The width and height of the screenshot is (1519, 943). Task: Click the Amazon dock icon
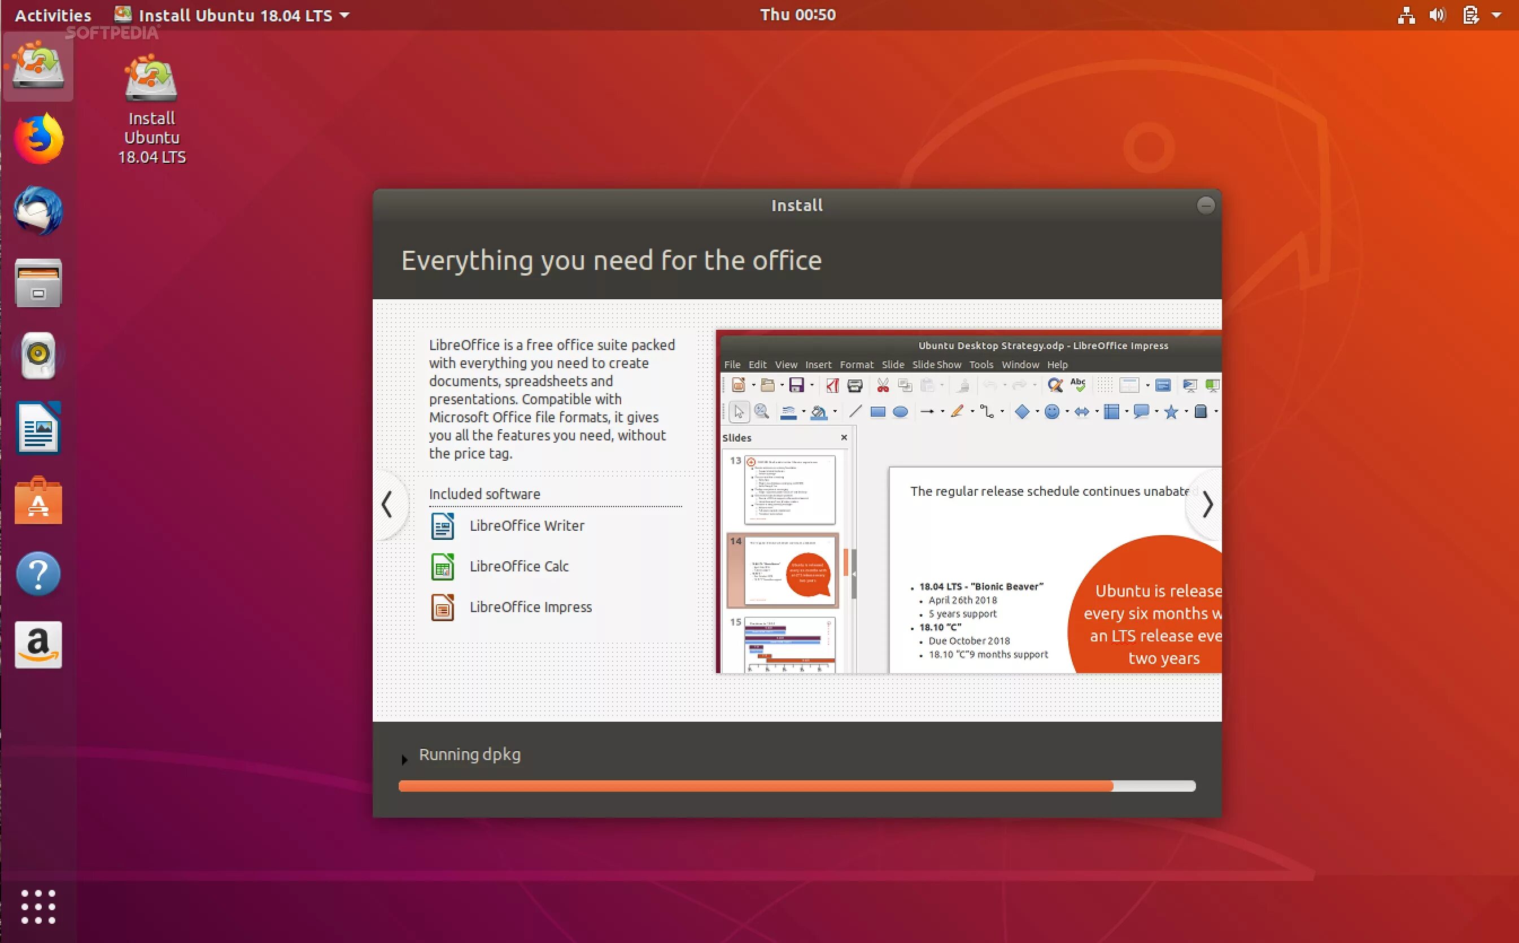[38, 645]
